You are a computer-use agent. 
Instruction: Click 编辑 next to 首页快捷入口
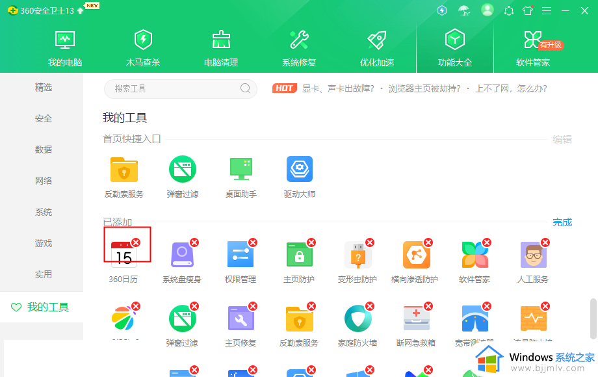tap(562, 140)
